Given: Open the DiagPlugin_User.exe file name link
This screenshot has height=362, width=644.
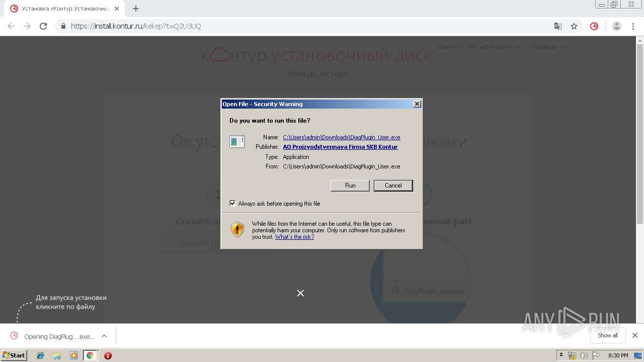Looking at the screenshot, I should tap(342, 137).
